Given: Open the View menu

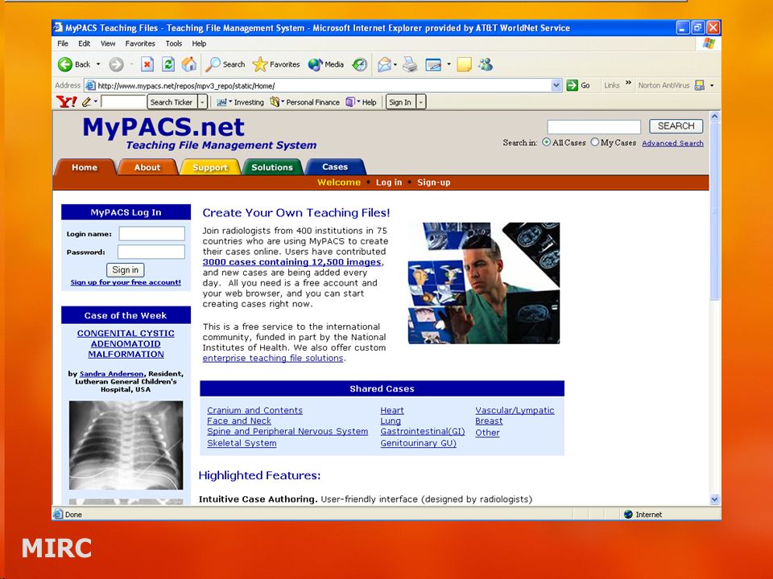Looking at the screenshot, I should coord(108,43).
